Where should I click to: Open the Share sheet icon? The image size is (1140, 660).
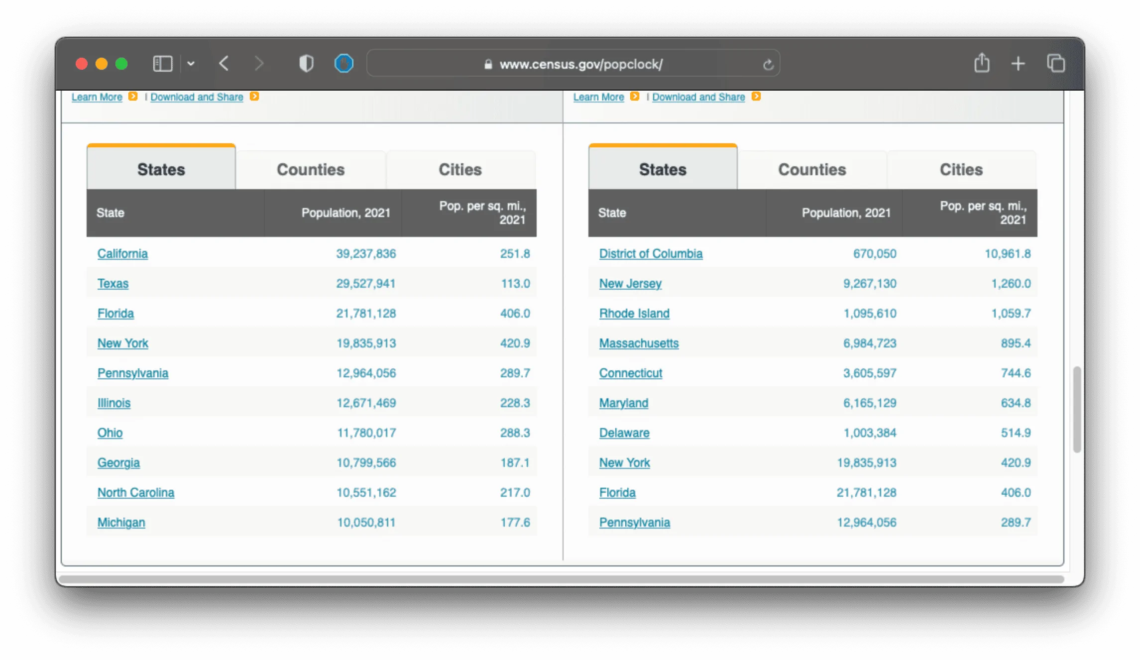[x=982, y=63]
